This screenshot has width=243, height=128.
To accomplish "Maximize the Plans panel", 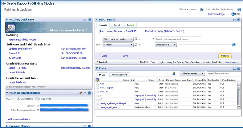I will click(x=234, y=68).
